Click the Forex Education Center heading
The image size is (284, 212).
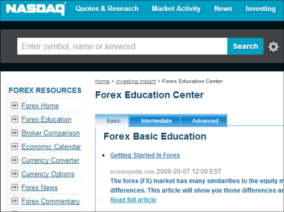tap(150, 95)
